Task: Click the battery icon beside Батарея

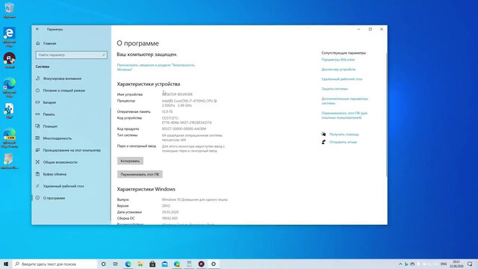Action: [37, 102]
